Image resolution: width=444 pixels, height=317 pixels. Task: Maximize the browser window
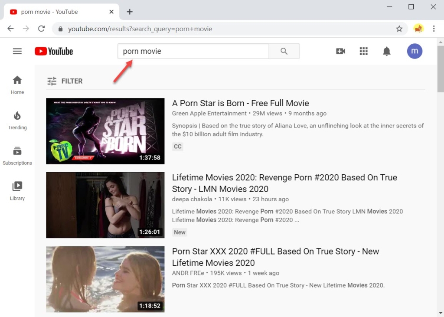coord(411,7)
